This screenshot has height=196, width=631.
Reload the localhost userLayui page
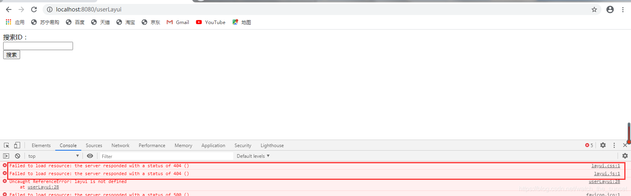click(x=34, y=9)
